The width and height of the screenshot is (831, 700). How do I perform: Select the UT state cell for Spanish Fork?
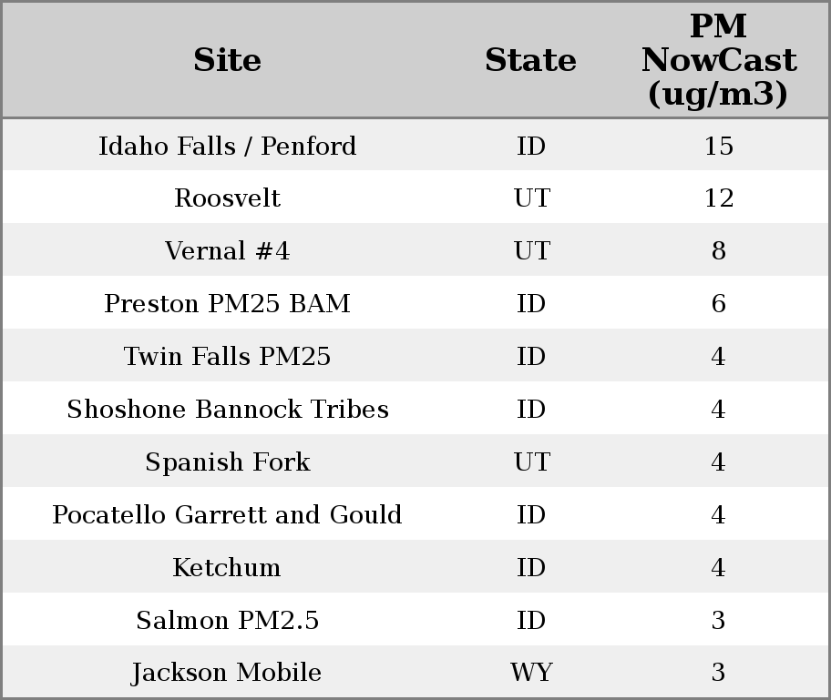coord(531,462)
